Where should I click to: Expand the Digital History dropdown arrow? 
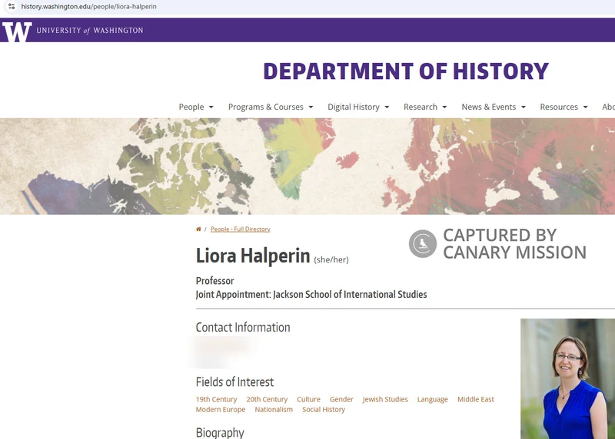pyautogui.click(x=387, y=107)
